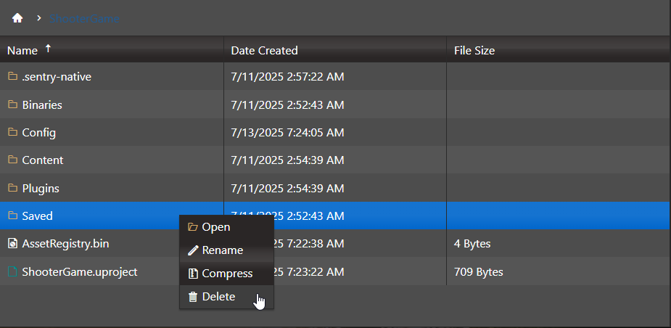The image size is (671, 328).
Task: Click the Content folder icon
Action: pyautogui.click(x=13, y=160)
